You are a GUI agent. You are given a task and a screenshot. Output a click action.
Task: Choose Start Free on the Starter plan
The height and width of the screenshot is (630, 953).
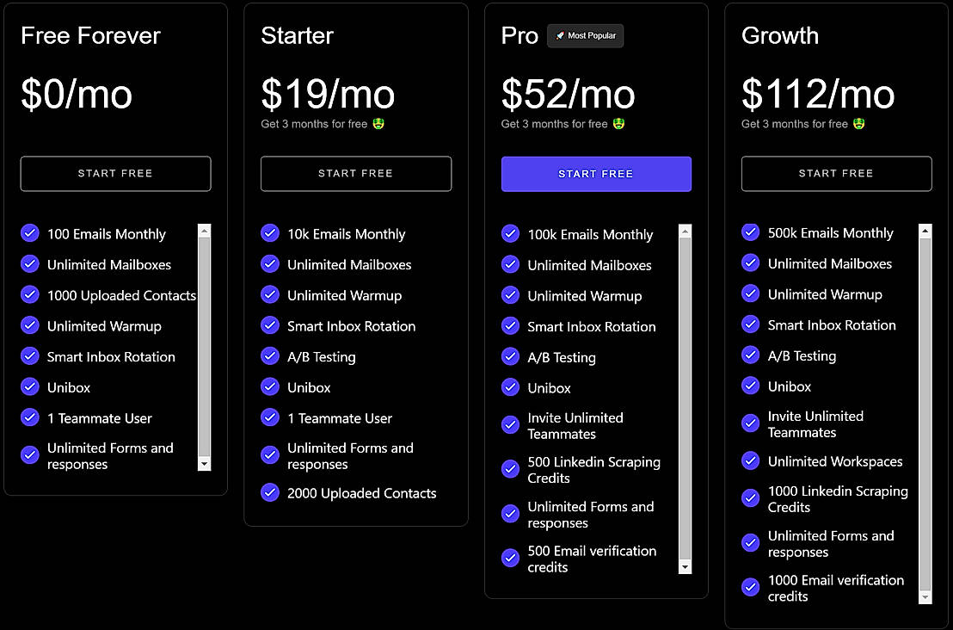tap(355, 173)
